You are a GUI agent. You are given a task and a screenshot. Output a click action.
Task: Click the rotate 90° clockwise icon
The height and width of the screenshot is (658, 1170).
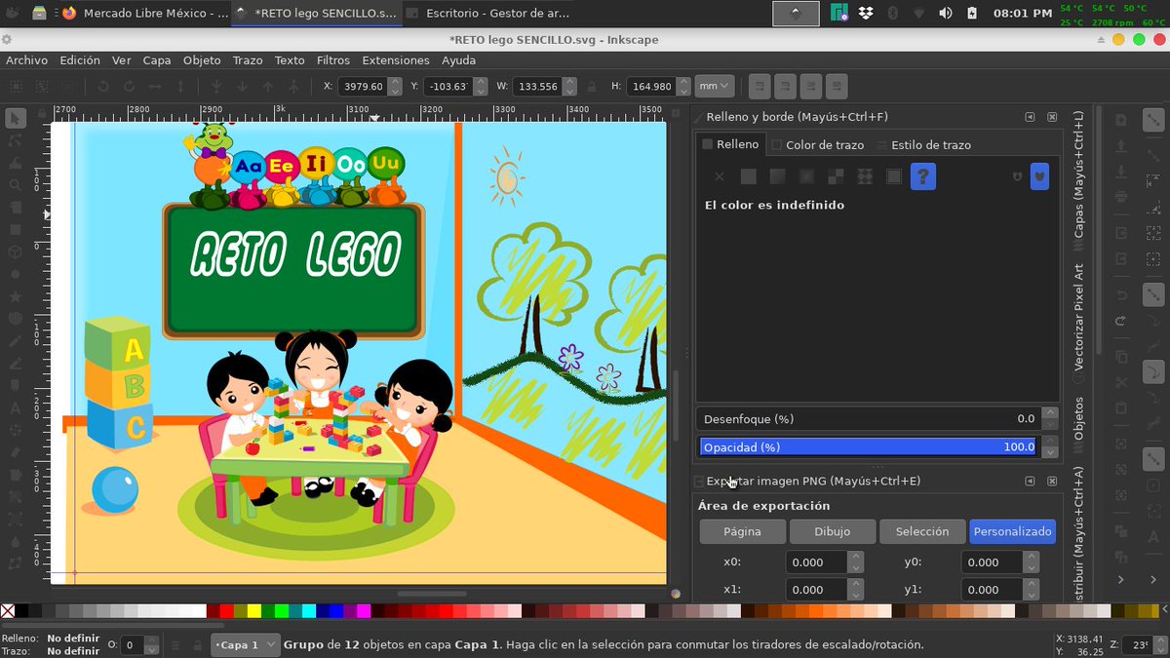130,87
